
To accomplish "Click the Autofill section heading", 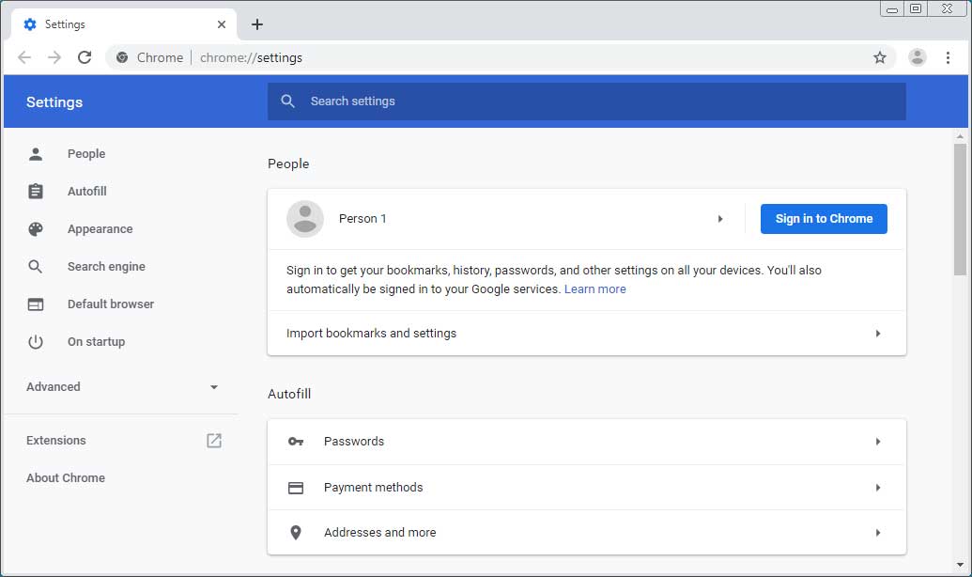I will [289, 394].
